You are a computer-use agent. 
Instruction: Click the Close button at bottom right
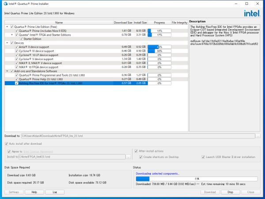pos(251,192)
